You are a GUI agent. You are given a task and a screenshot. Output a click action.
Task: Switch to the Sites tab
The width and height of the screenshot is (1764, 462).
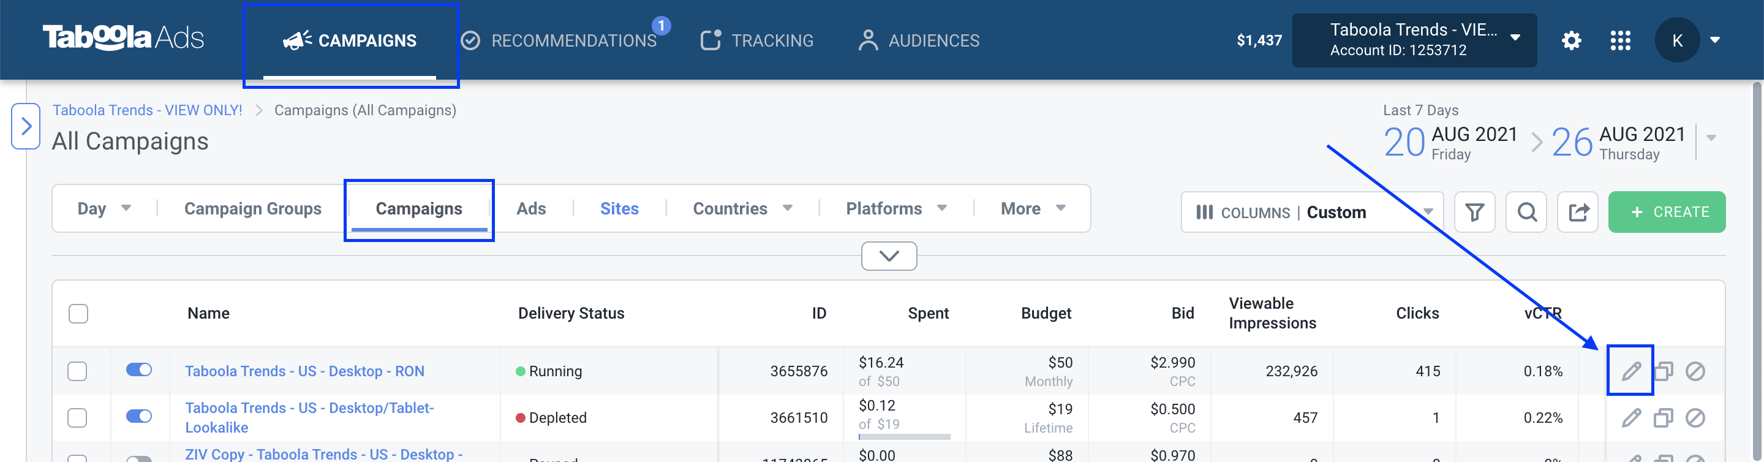(x=619, y=208)
